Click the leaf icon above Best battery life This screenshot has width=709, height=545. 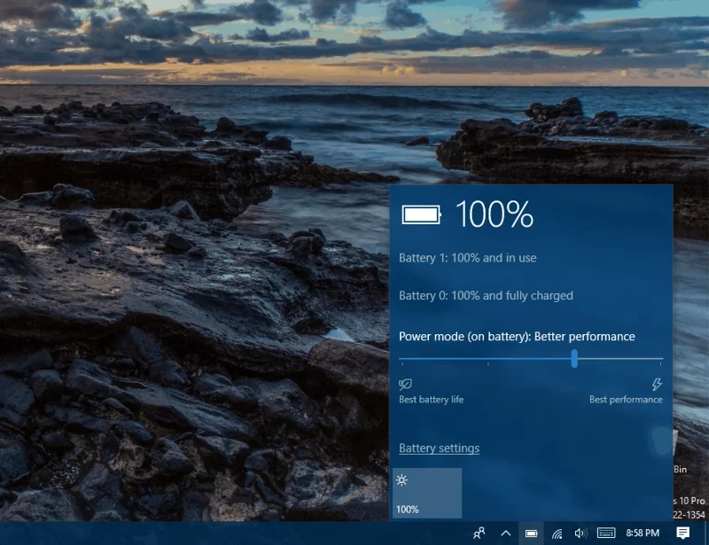tap(404, 384)
